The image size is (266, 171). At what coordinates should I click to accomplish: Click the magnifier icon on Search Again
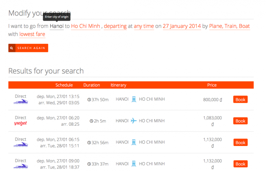(x=12, y=48)
